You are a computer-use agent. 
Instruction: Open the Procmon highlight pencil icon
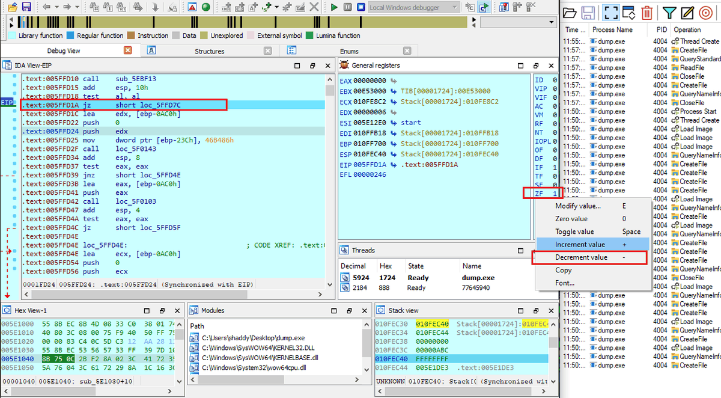click(x=687, y=13)
